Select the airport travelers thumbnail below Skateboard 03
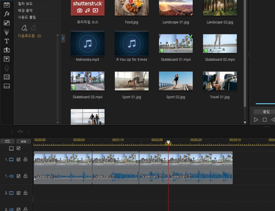The image size is (275, 211). 87,117
